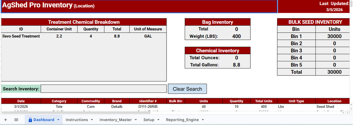Select the Total Gallons value 8.8
The image size is (353, 125).
click(236, 65)
